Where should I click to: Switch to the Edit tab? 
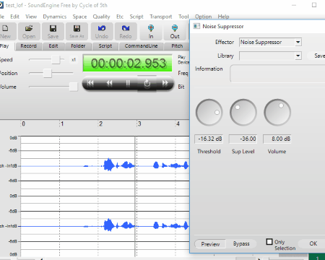53,46
